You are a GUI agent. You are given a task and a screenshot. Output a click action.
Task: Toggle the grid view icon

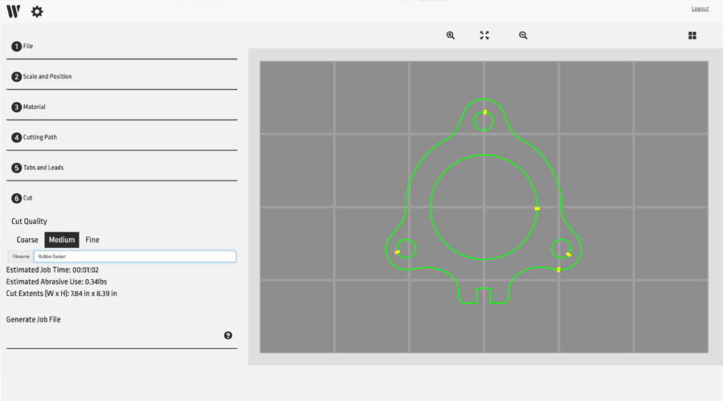(692, 35)
